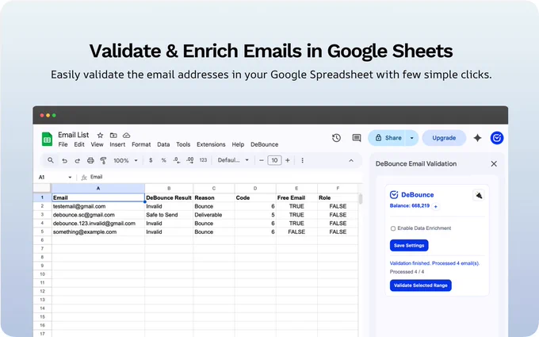The width and height of the screenshot is (539, 337).
Task: Open the Share options dropdown arrow
Action: 411,138
